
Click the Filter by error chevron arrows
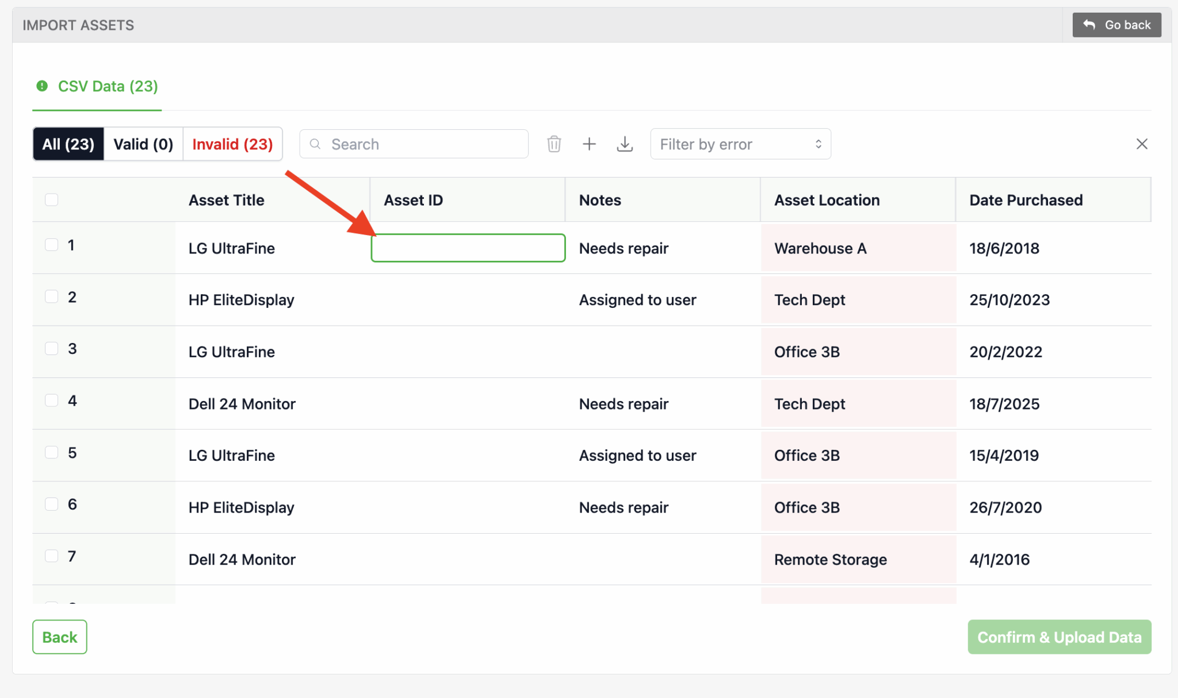(818, 144)
